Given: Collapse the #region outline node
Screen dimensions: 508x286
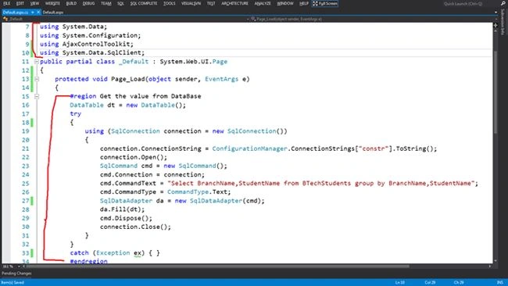Looking at the screenshot, I should tap(37, 96).
